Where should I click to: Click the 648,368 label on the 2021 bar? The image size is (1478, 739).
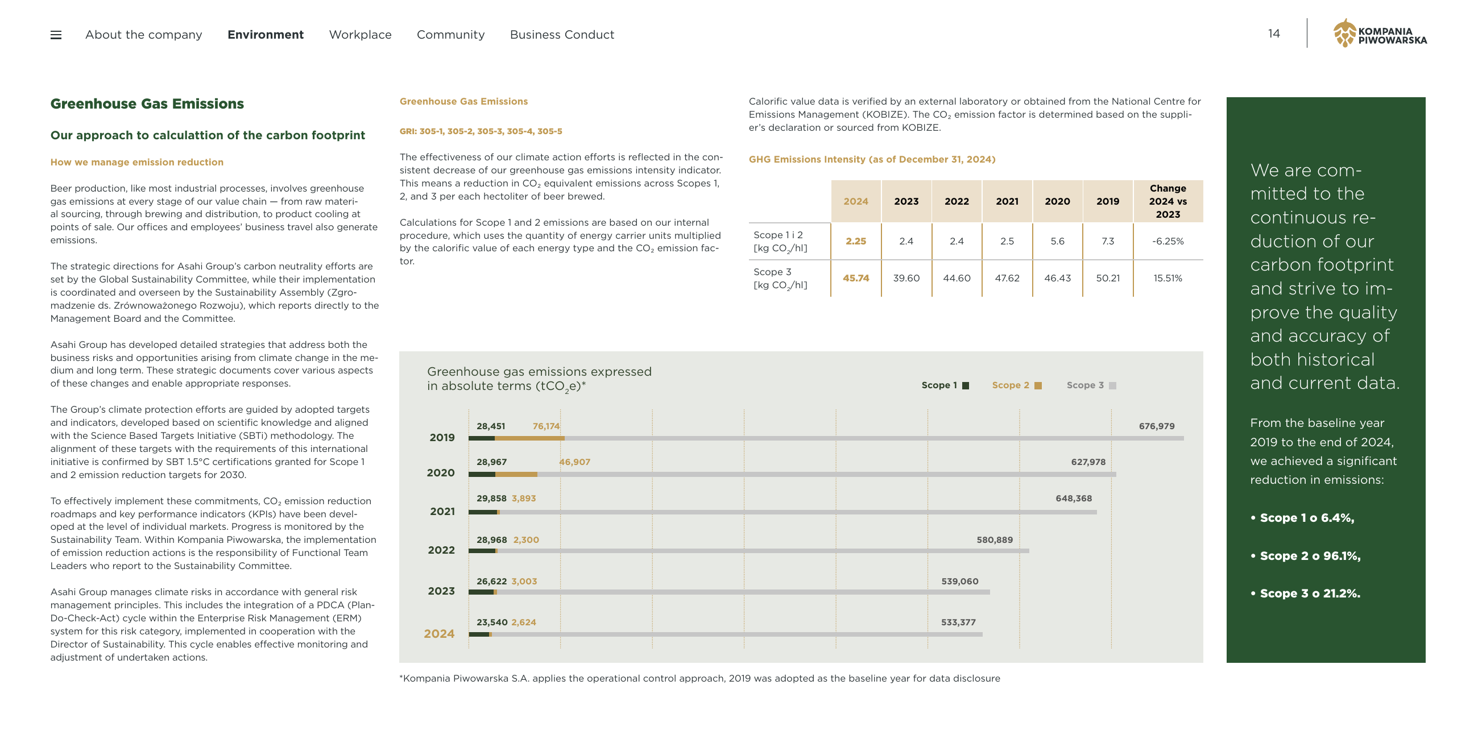pyautogui.click(x=1074, y=499)
